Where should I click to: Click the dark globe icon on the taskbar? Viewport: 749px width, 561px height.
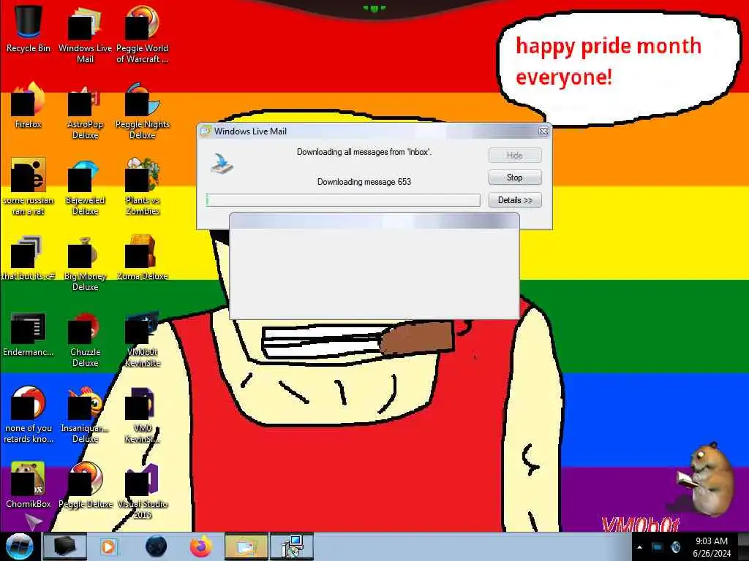click(157, 546)
